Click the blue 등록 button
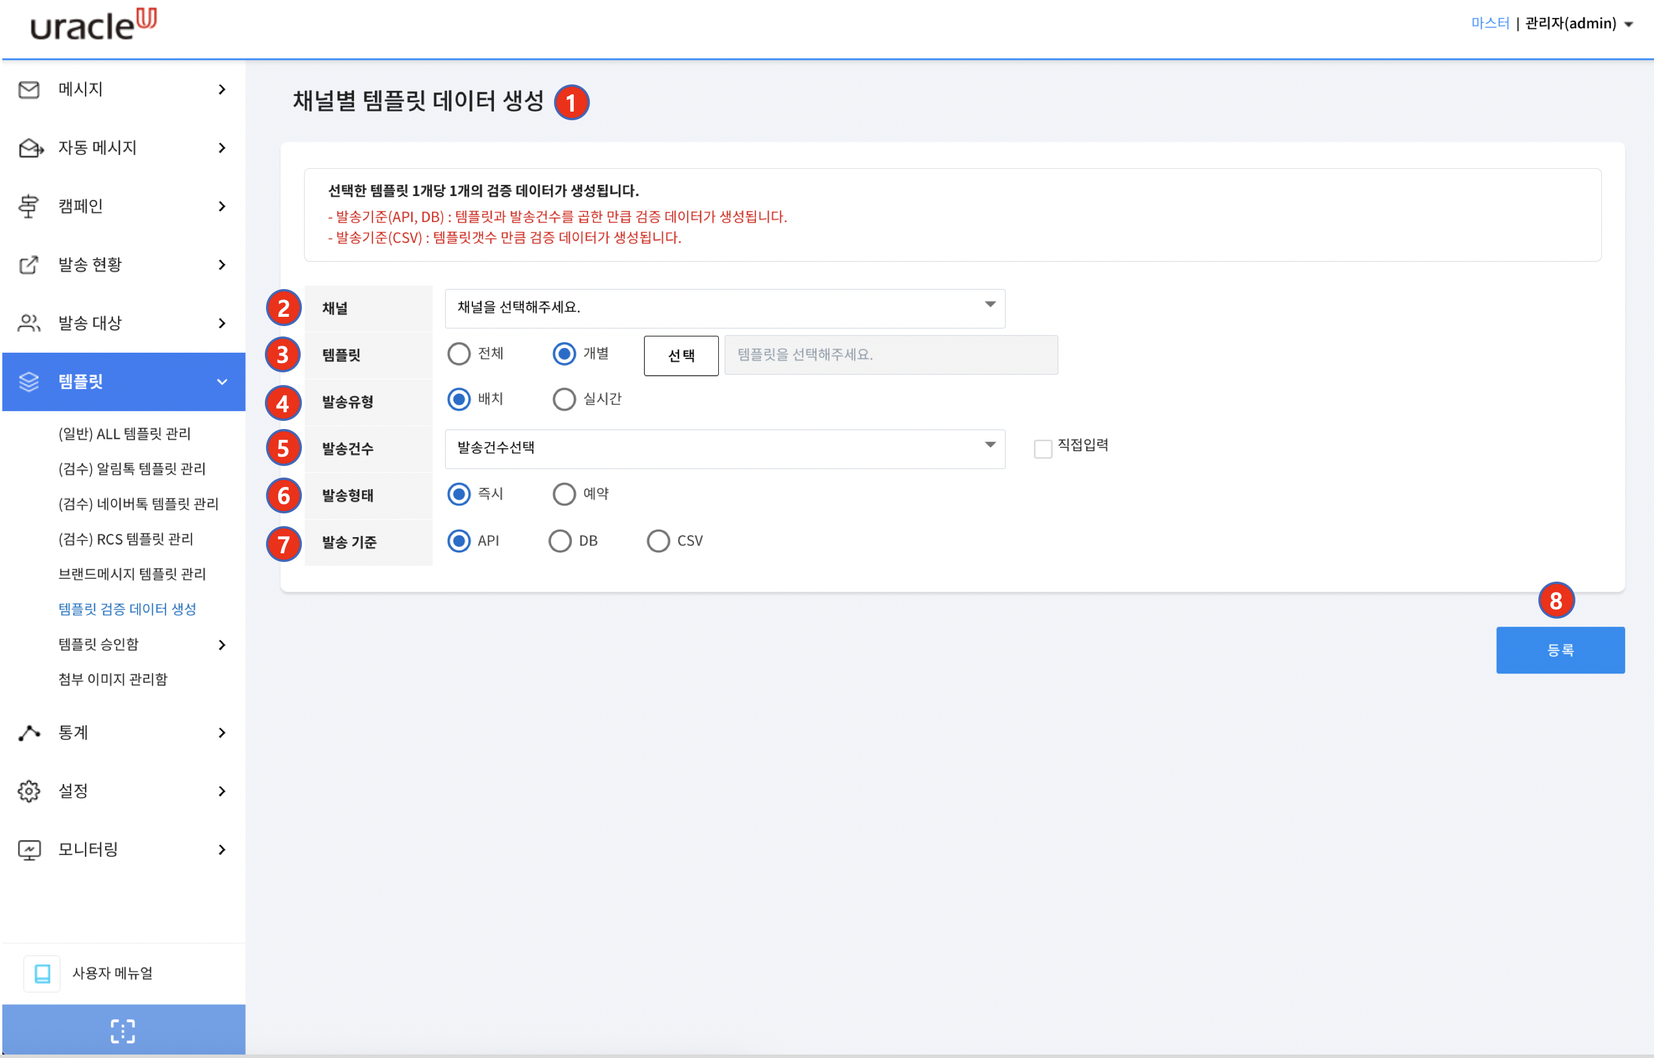The height and width of the screenshot is (1058, 1654). [1559, 650]
